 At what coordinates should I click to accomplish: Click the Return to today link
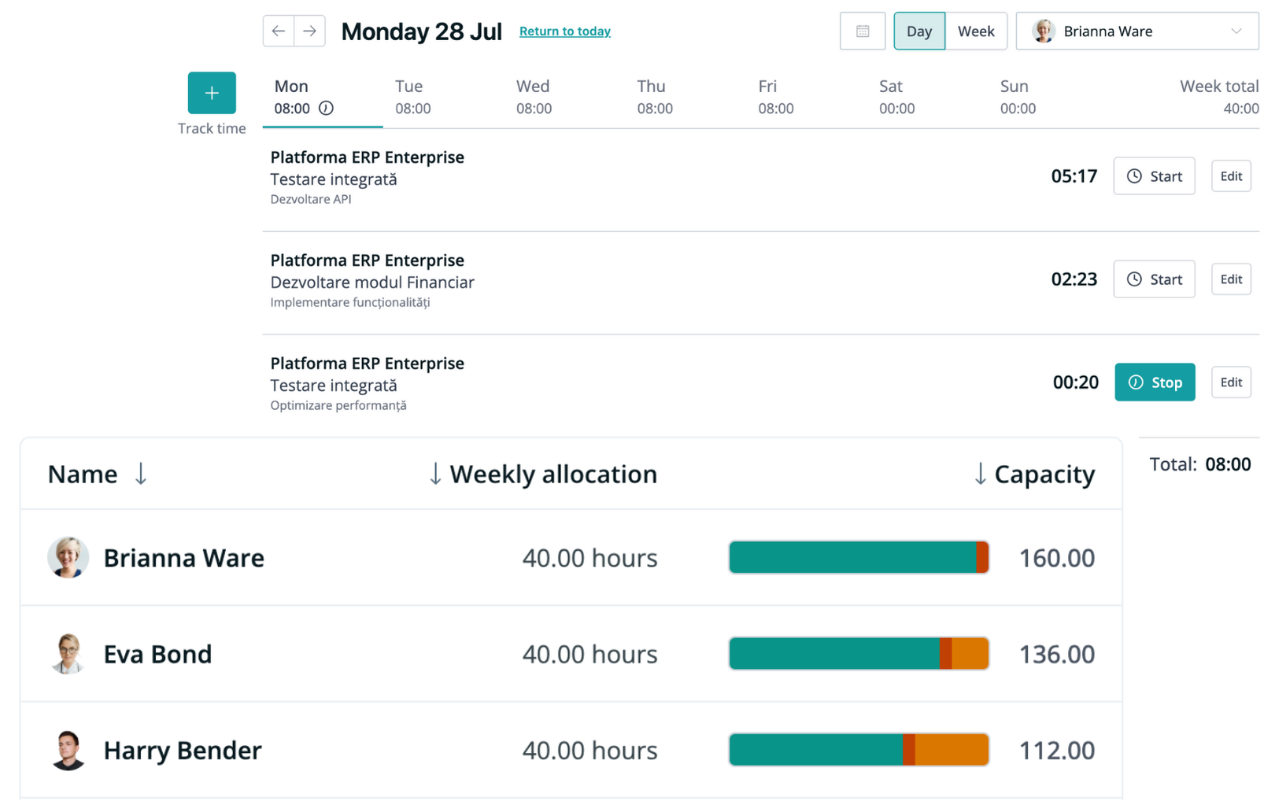point(565,31)
